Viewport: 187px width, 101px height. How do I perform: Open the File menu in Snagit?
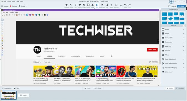click(2, 1)
